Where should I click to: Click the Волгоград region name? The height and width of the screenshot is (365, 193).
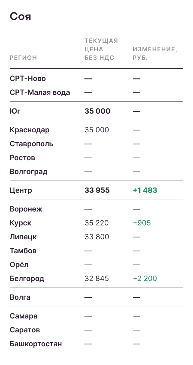[x=29, y=172]
